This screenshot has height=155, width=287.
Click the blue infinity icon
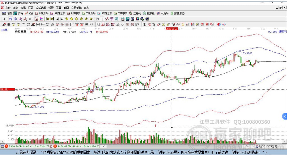click(224, 25)
